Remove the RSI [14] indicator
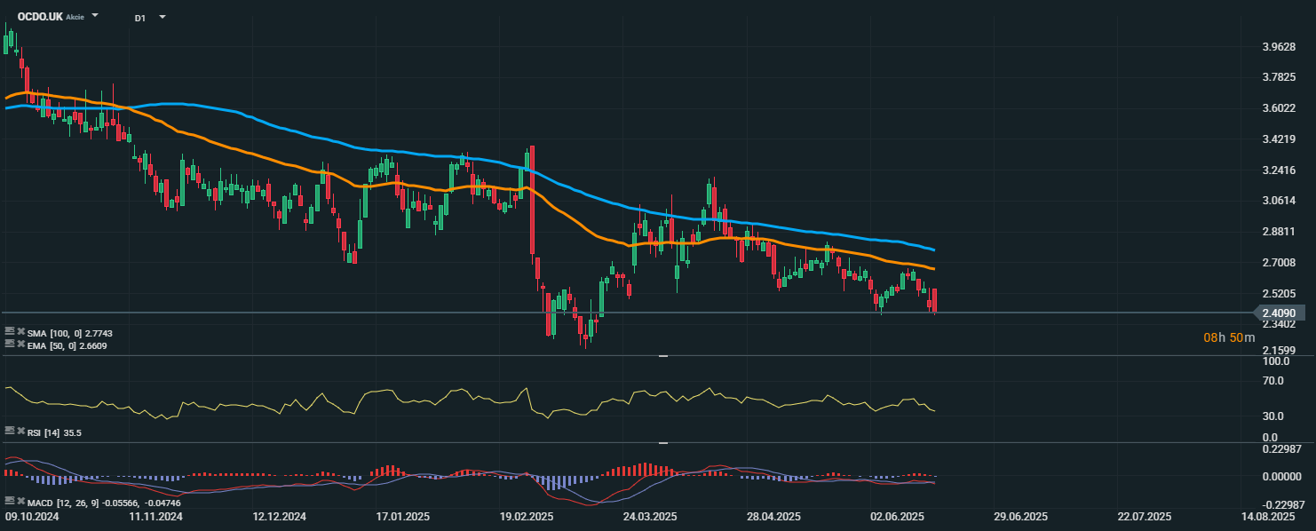Screen dimensions: 1316x531 [20, 432]
